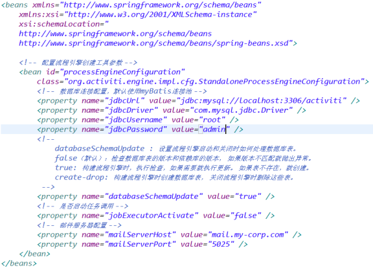Click the "xsi:schemaLocation" attribute name

[60, 24]
